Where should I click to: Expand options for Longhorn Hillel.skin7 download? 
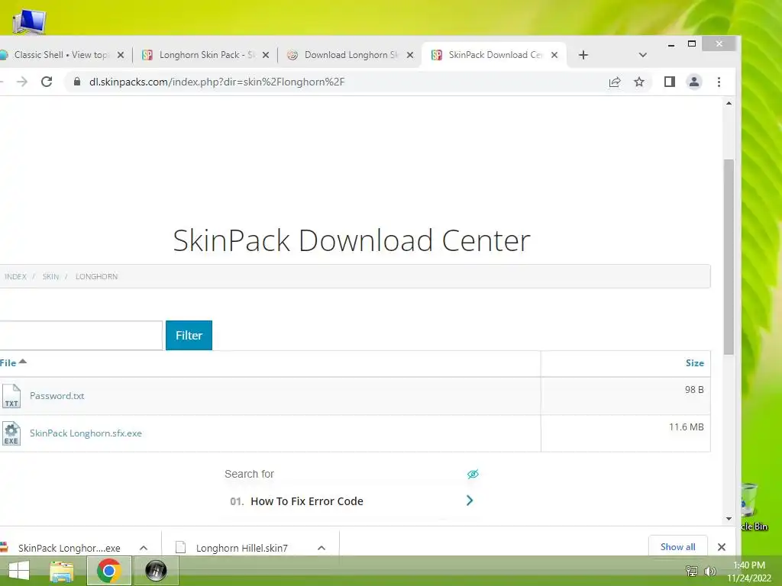[x=322, y=548]
